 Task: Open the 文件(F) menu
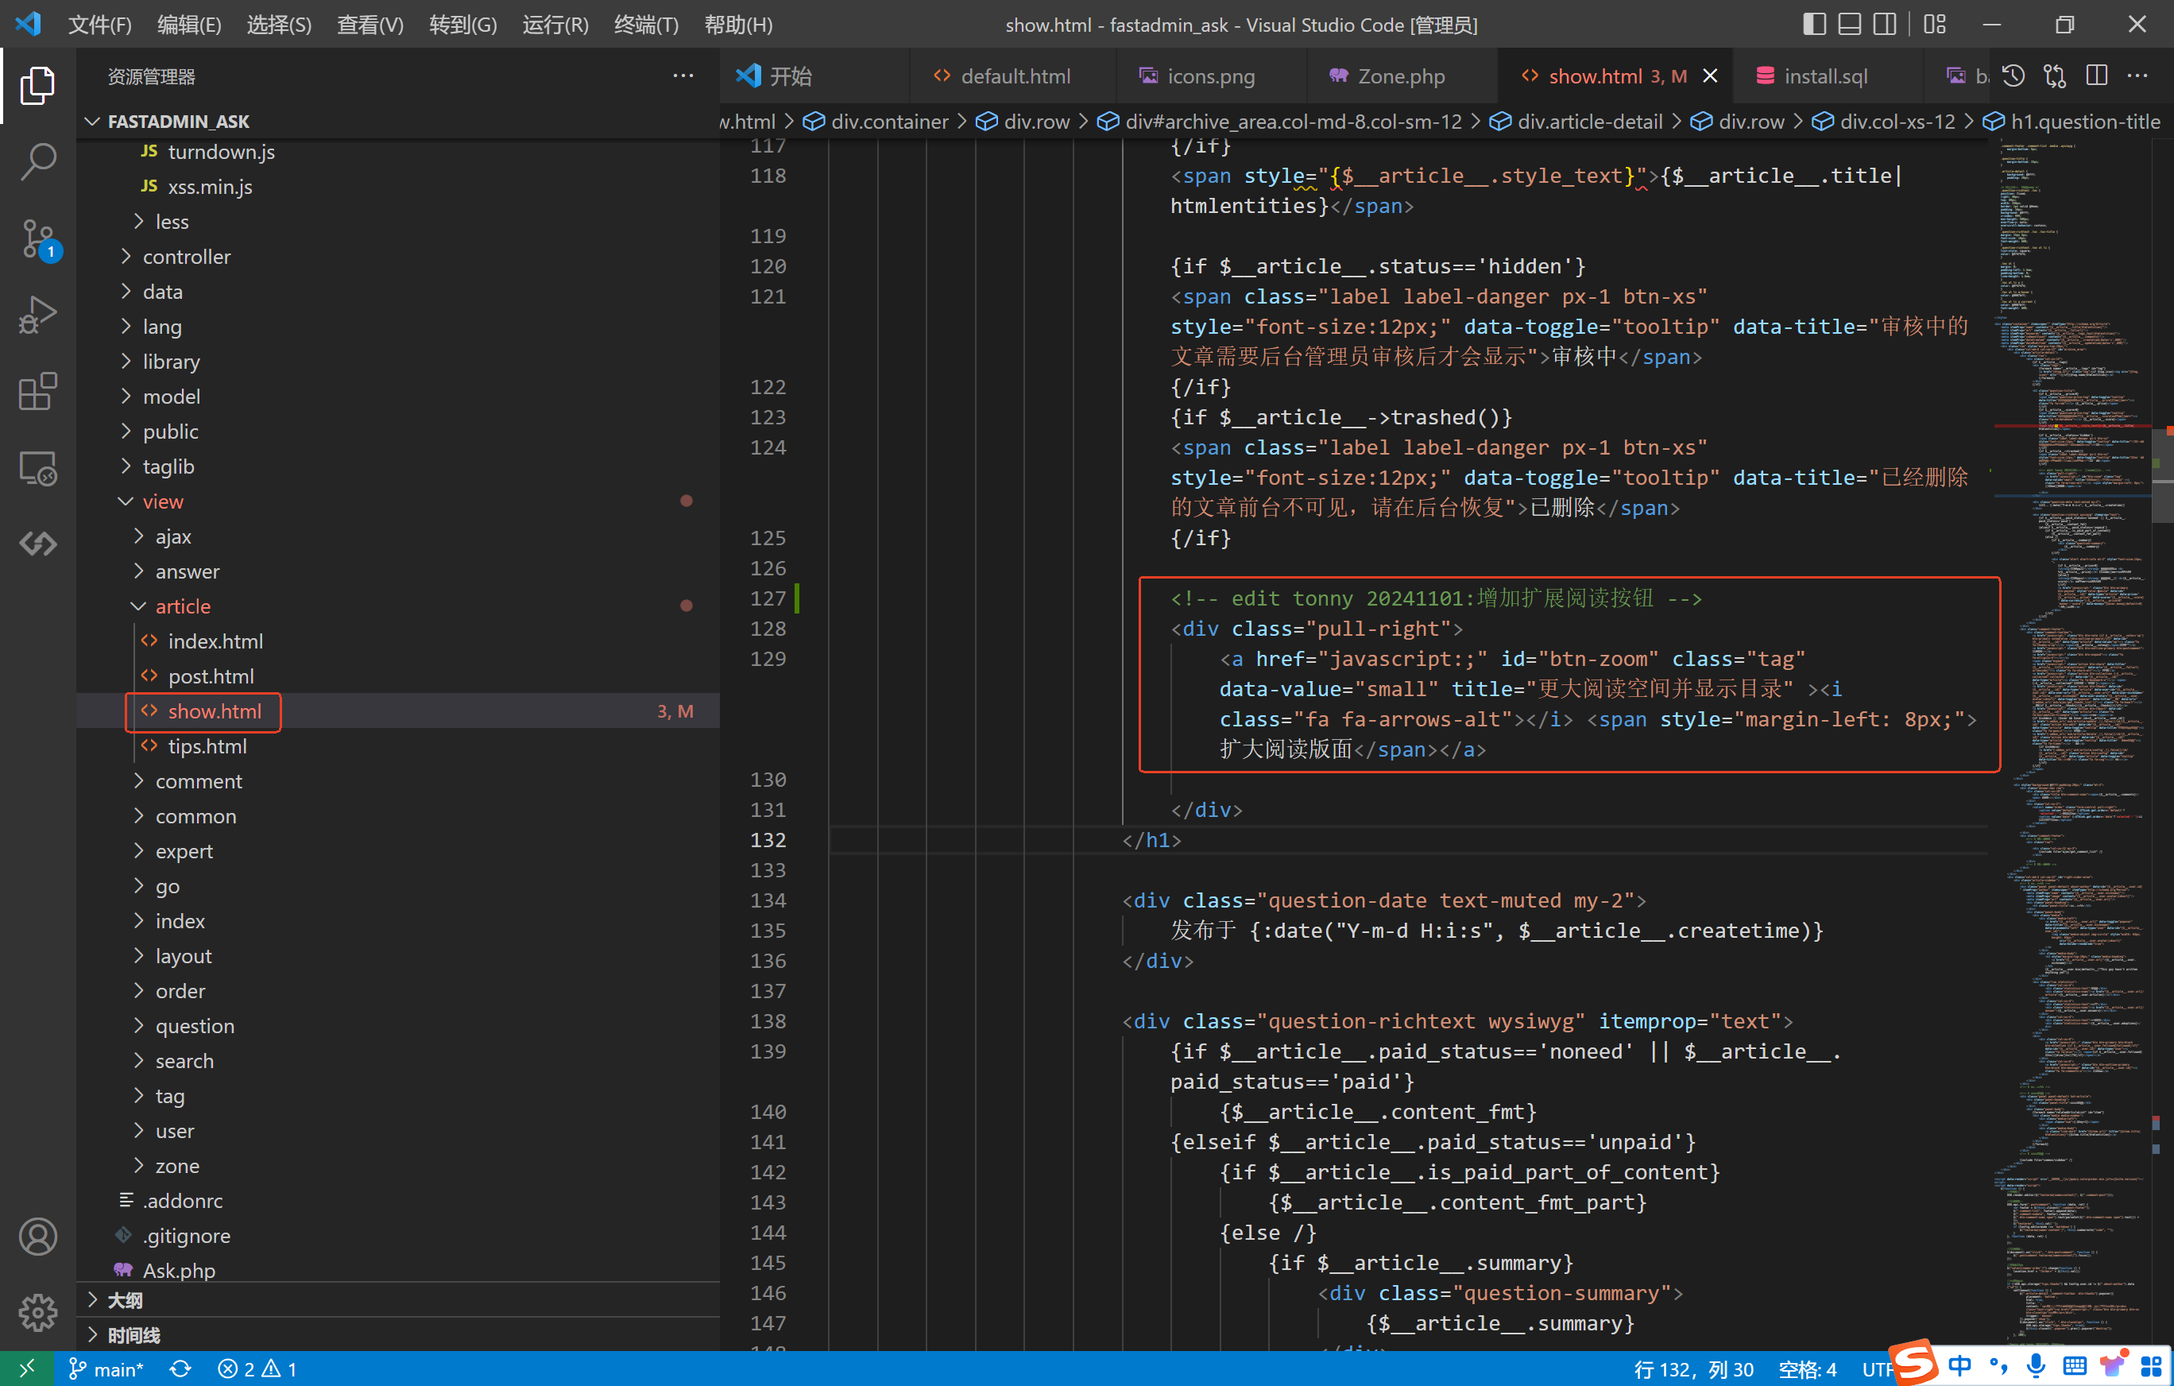99,25
